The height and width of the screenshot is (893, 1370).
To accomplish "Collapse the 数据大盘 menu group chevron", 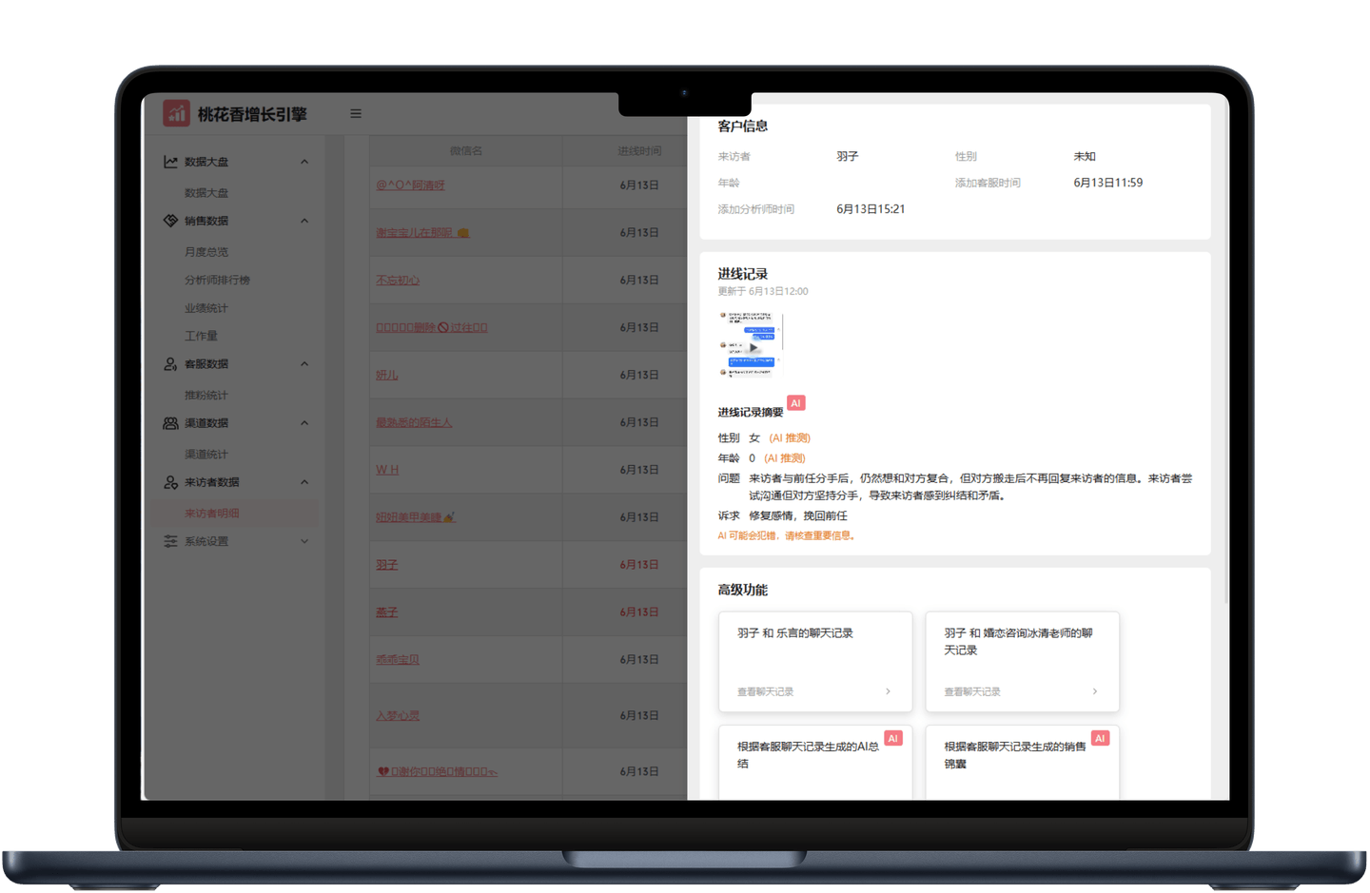I will pos(304,162).
